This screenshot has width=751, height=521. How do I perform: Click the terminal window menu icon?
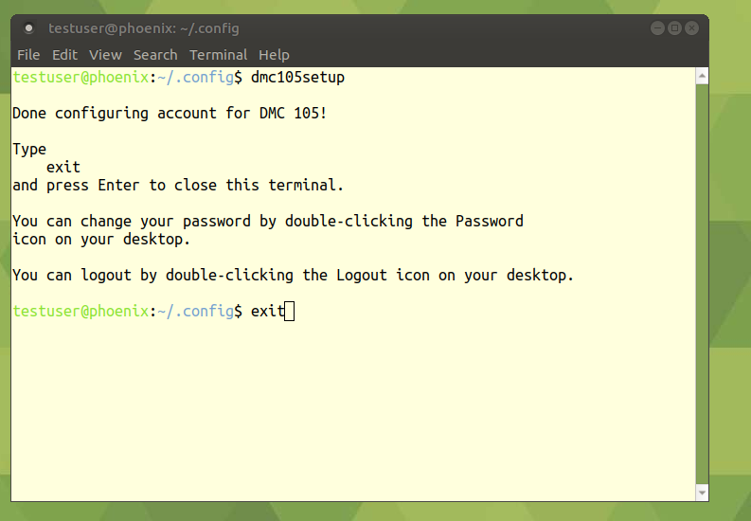[x=29, y=28]
